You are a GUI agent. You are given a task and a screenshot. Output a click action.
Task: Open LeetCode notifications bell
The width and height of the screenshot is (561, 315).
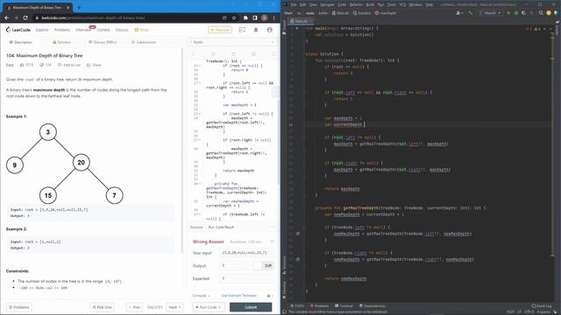(256, 30)
